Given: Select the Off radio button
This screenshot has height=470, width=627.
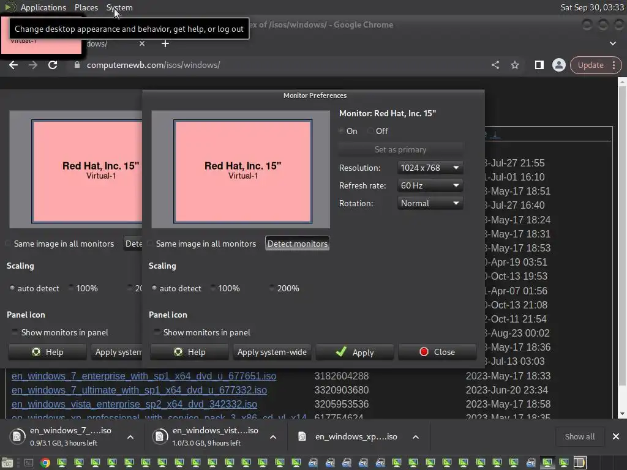Looking at the screenshot, I should click(370, 131).
